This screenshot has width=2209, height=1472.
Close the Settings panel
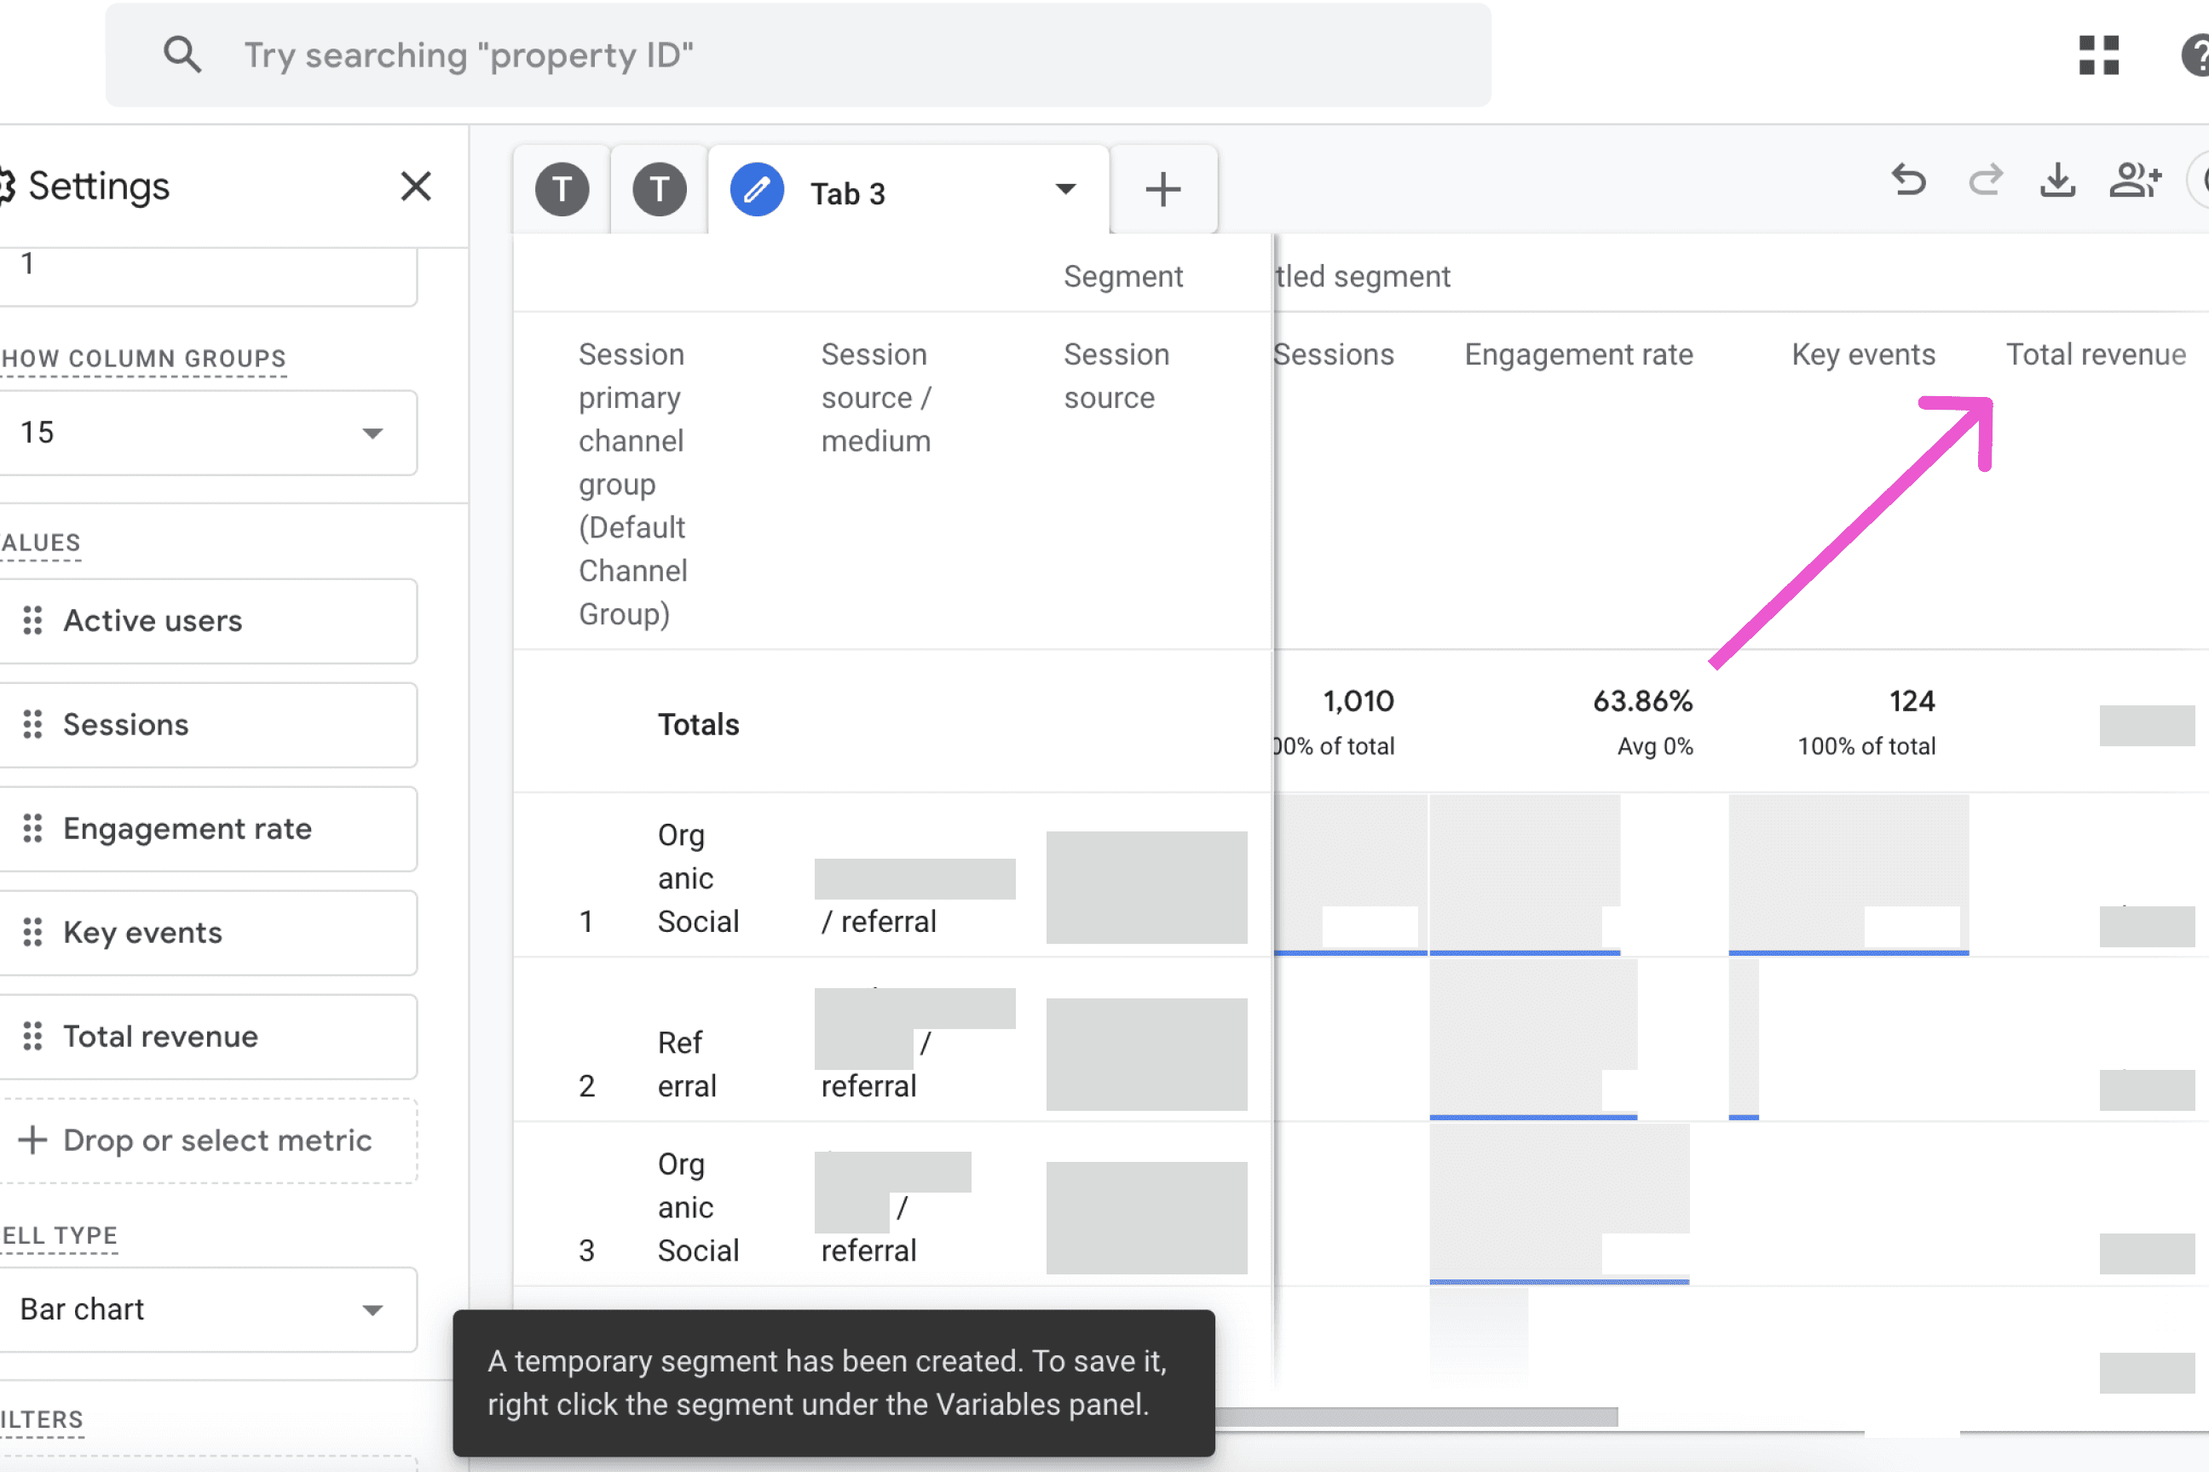point(415,186)
